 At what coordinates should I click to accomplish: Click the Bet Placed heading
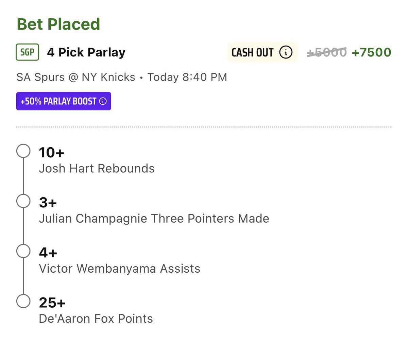pos(58,24)
